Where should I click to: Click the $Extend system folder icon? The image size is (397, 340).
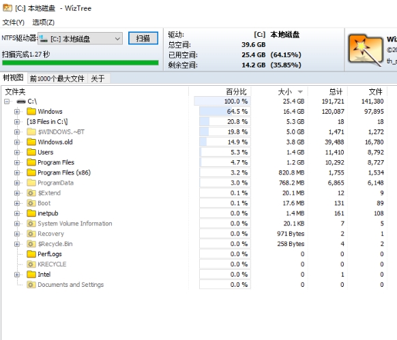tap(31, 193)
